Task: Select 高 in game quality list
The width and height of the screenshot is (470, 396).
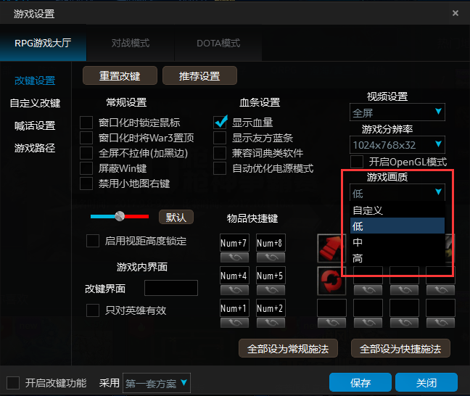Action: [x=397, y=257]
